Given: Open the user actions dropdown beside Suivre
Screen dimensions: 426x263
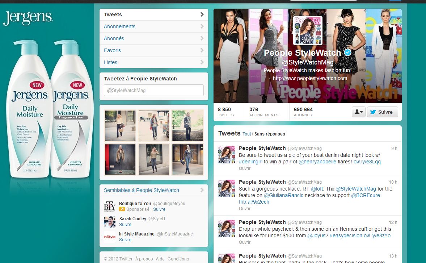Looking at the screenshot, I should (x=358, y=112).
